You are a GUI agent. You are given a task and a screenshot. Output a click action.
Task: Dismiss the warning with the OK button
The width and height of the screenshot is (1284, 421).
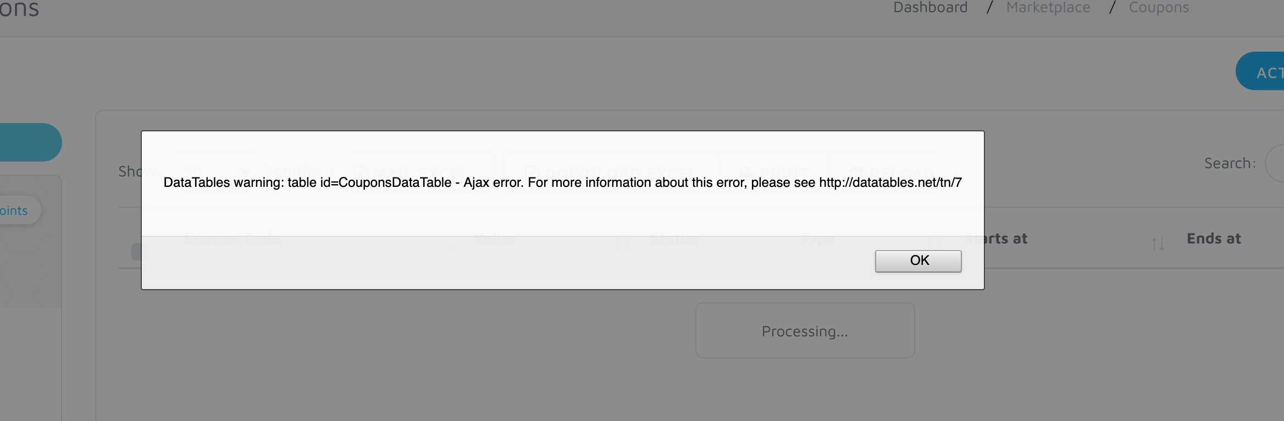click(x=918, y=261)
